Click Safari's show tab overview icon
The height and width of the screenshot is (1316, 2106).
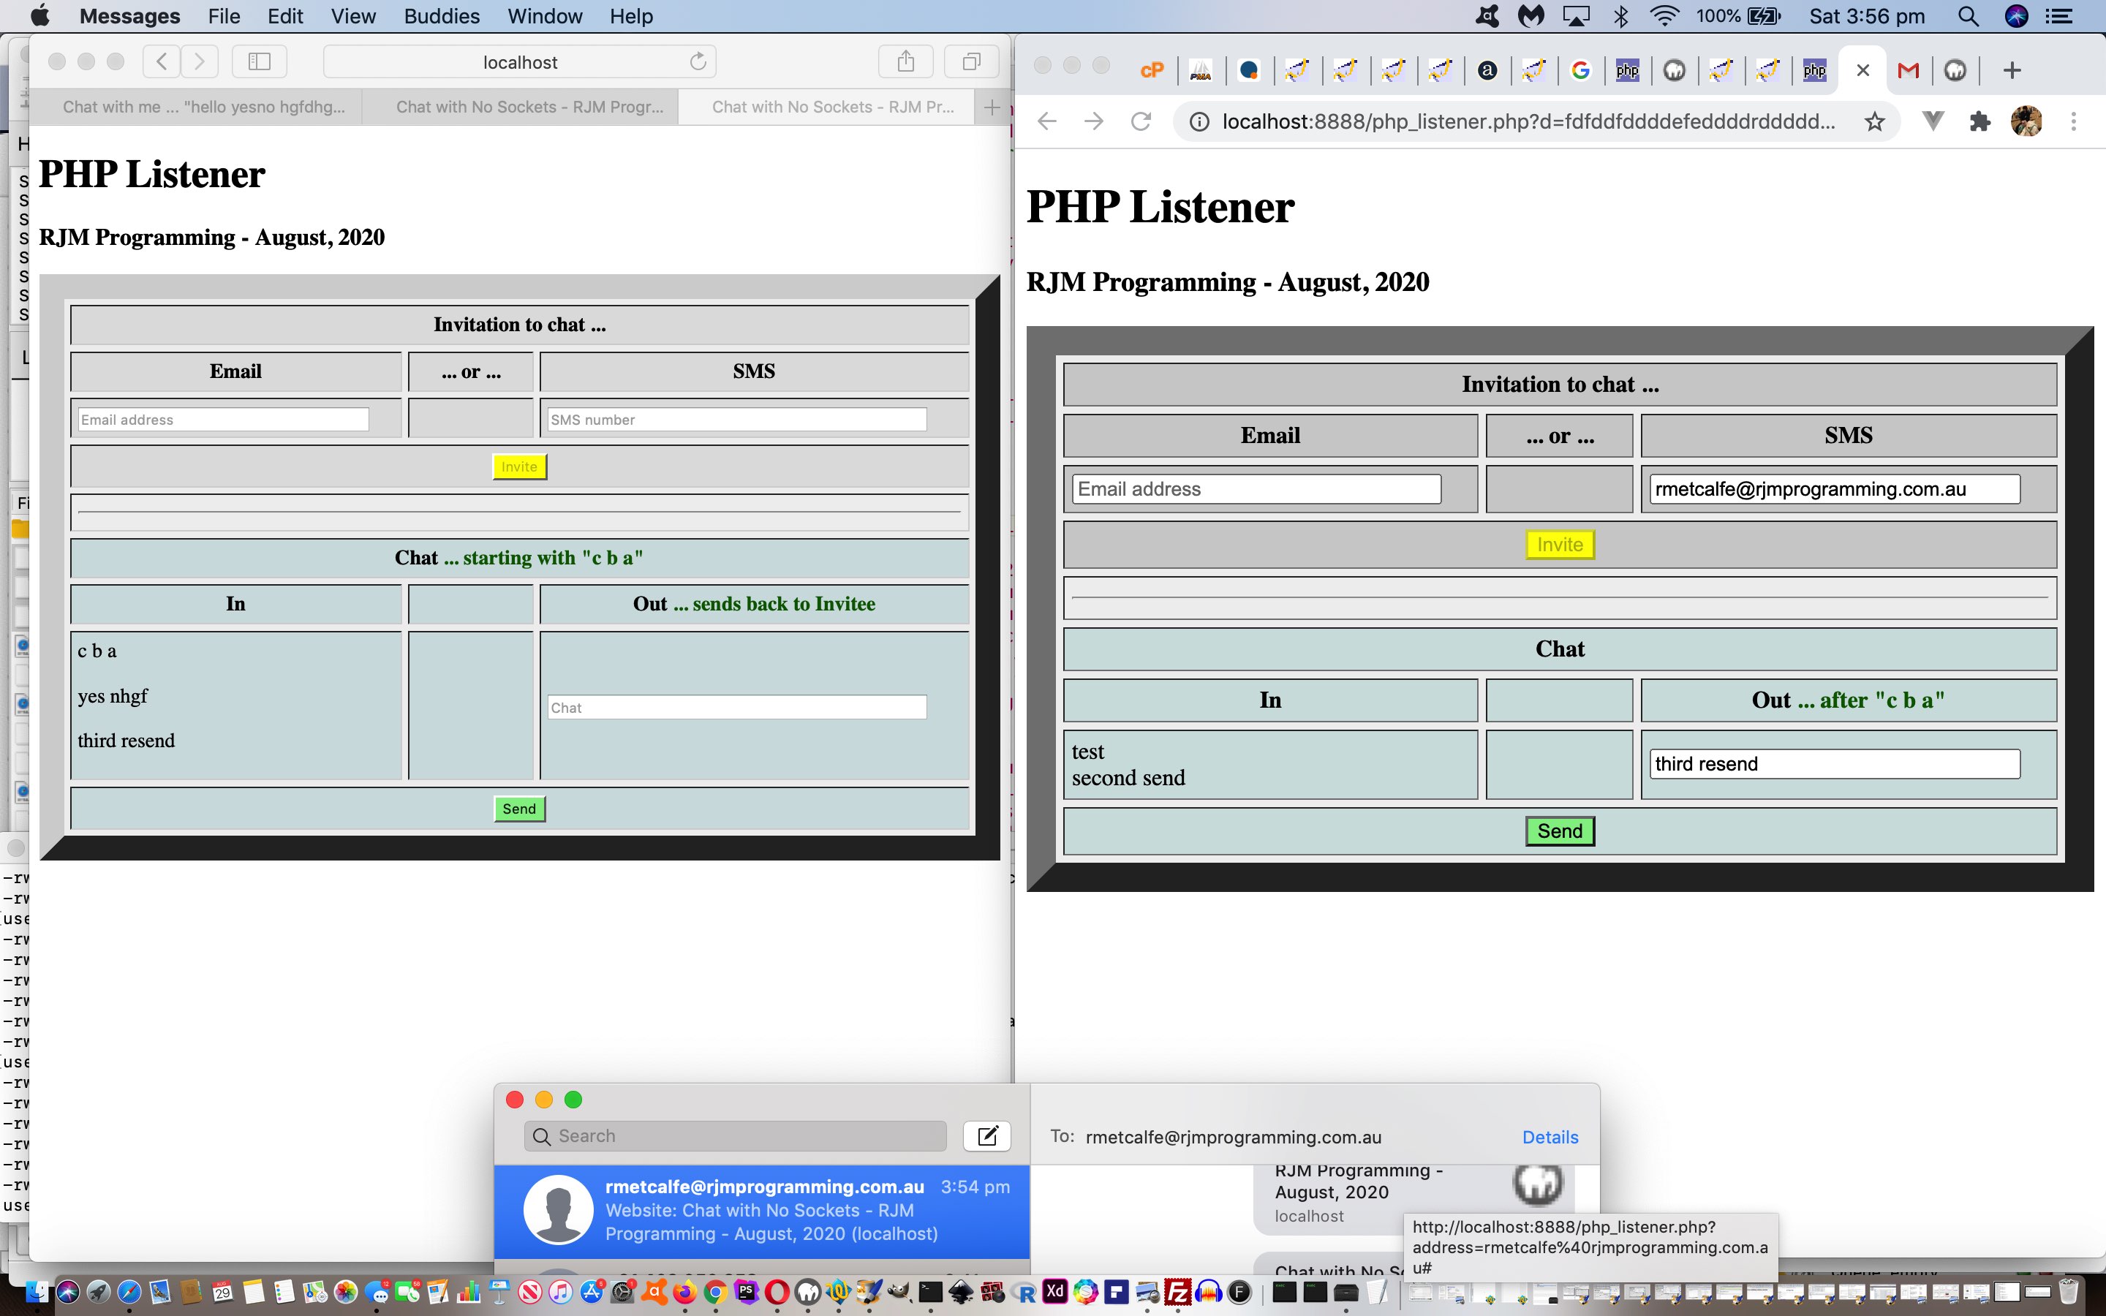click(x=971, y=62)
